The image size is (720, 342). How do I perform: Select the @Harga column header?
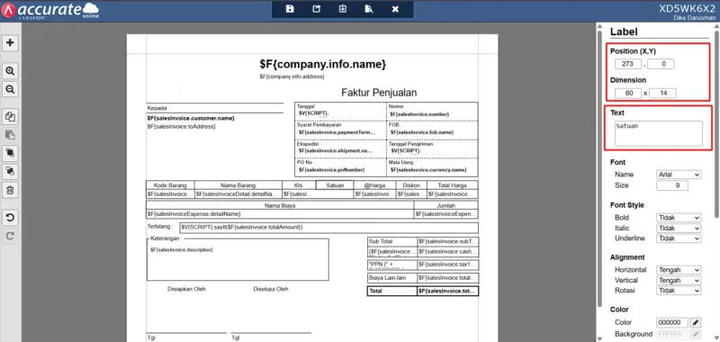pos(374,185)
